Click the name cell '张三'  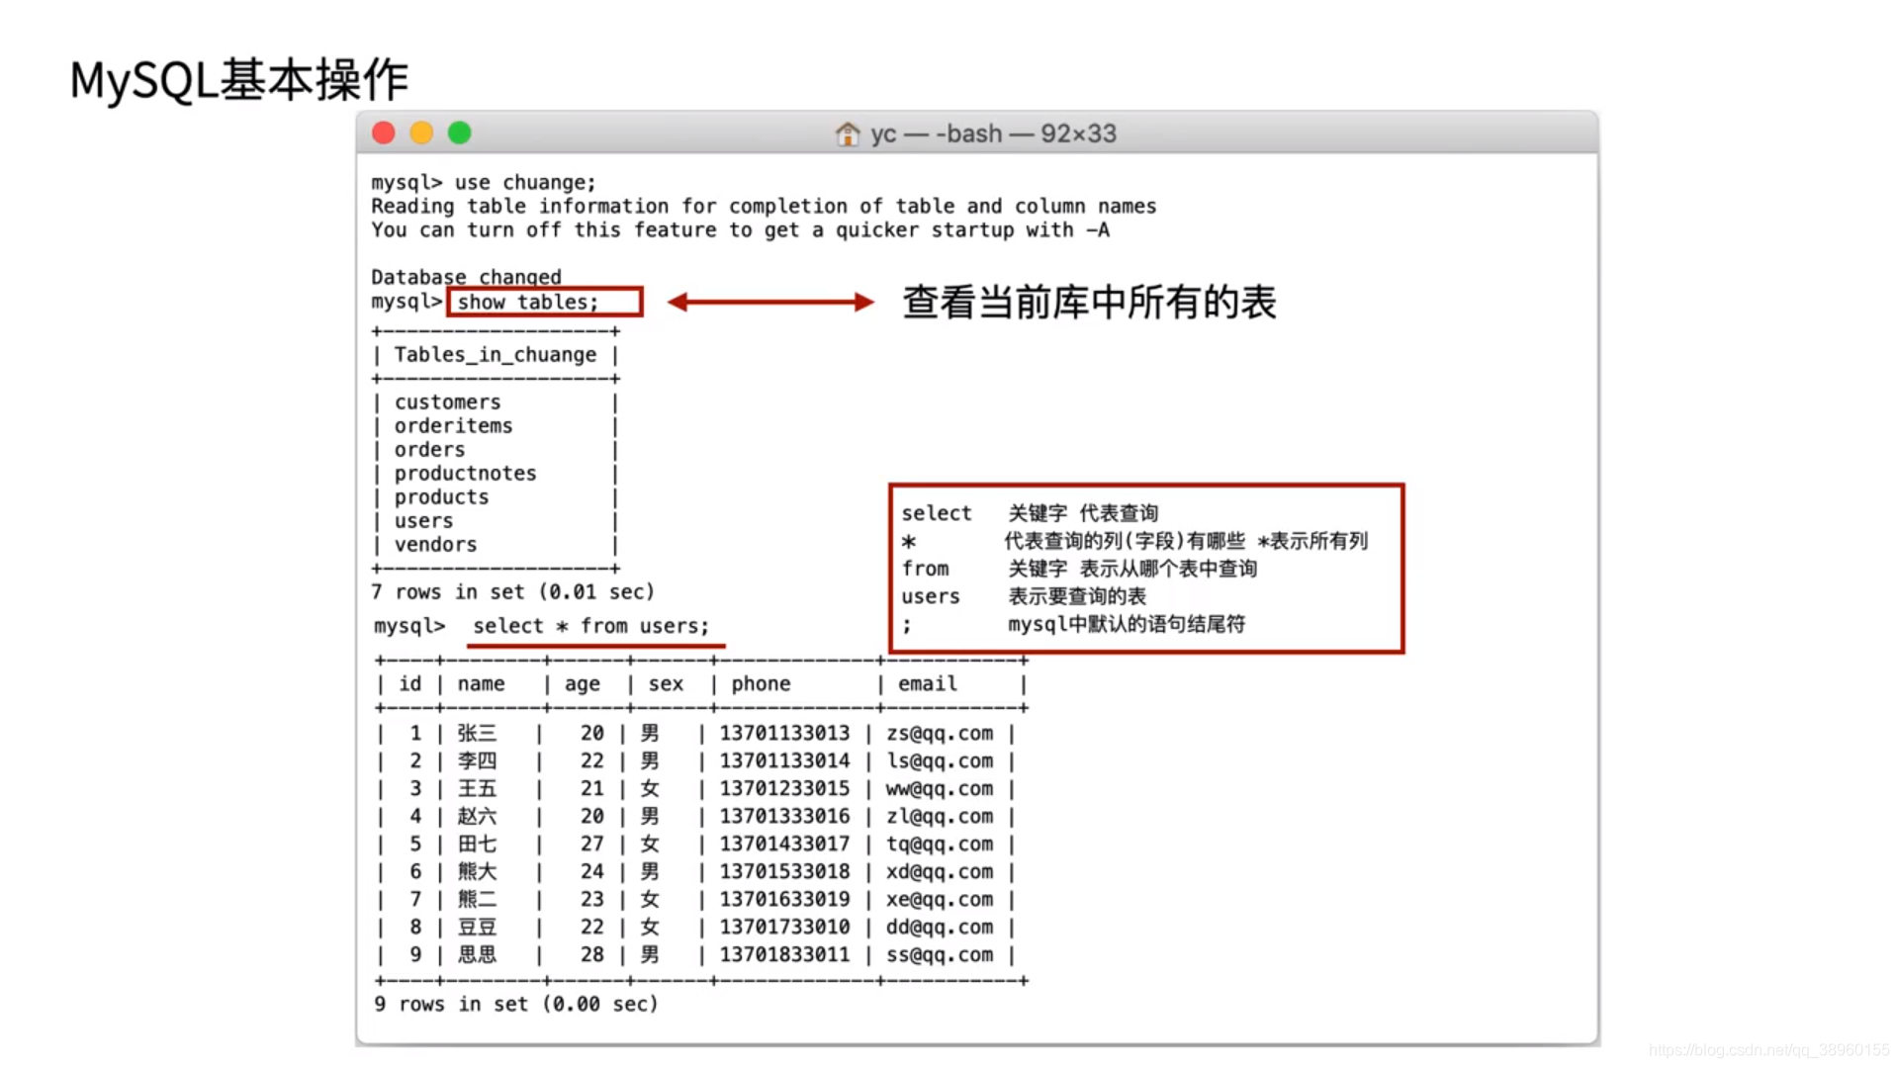[x=478, y=734]
